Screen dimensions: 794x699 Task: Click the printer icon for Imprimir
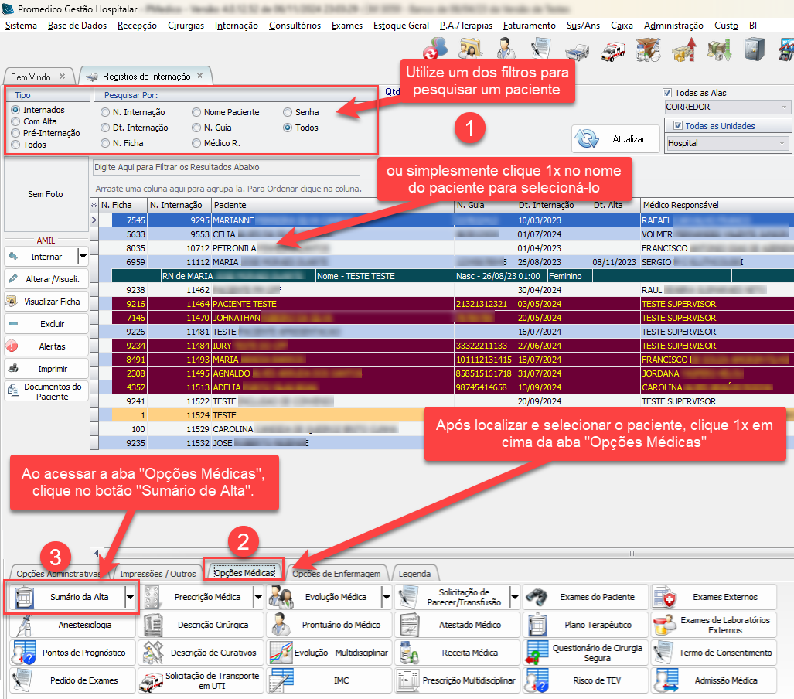13,369
